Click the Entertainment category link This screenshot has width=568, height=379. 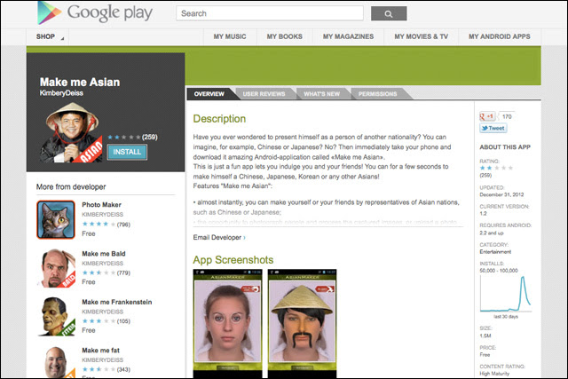[495, 252]
